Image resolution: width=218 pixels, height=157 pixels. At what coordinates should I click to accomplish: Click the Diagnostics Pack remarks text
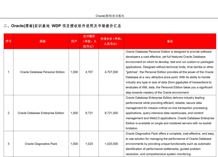[170, 144]
